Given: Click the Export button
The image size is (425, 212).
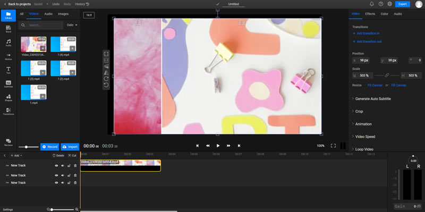Looking at the screenshot, I should [x=403, y=4].
